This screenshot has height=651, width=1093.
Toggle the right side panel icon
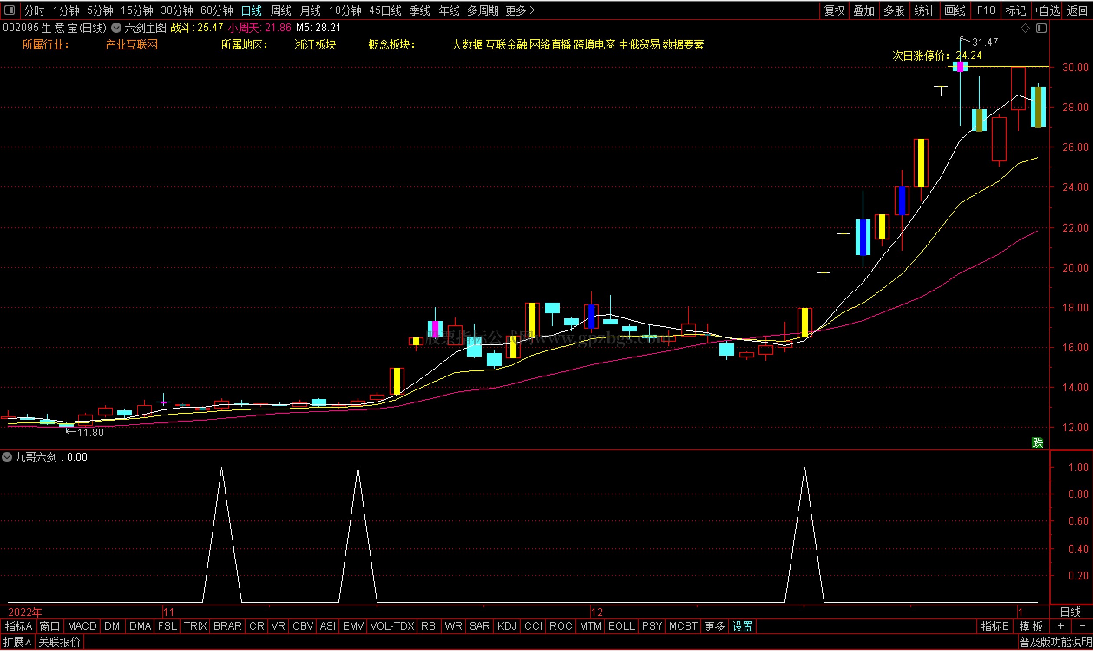point(1041,28)
